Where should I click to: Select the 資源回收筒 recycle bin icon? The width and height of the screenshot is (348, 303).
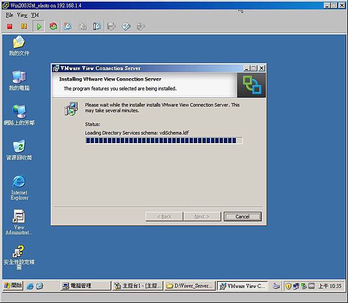point(19,150)
